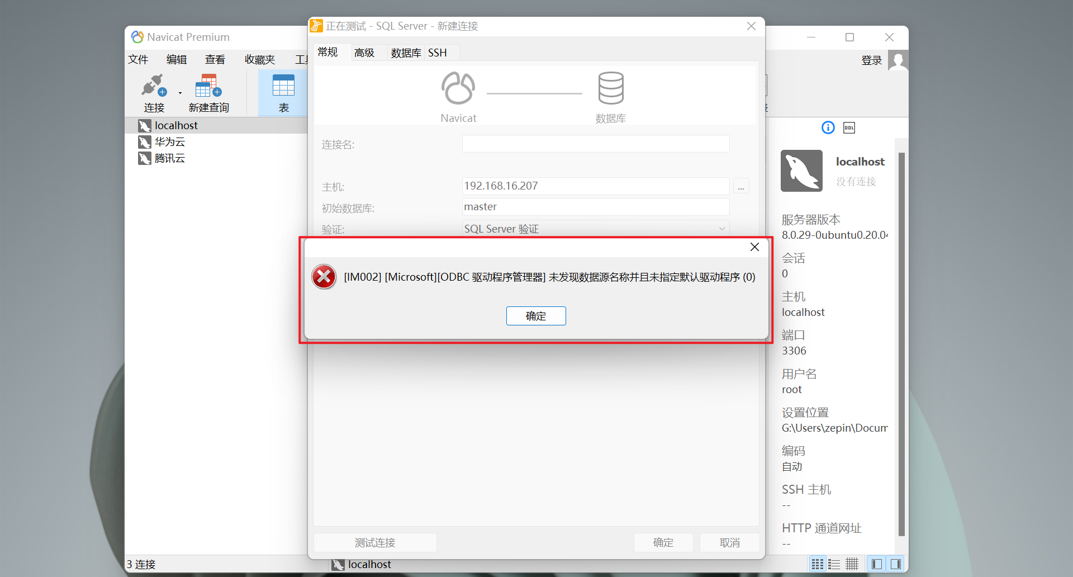Switch to the detail grid view in the status bar
The width and height of the screenshot is (1073, 577).
pyautogui.click(x=852, y=564)
